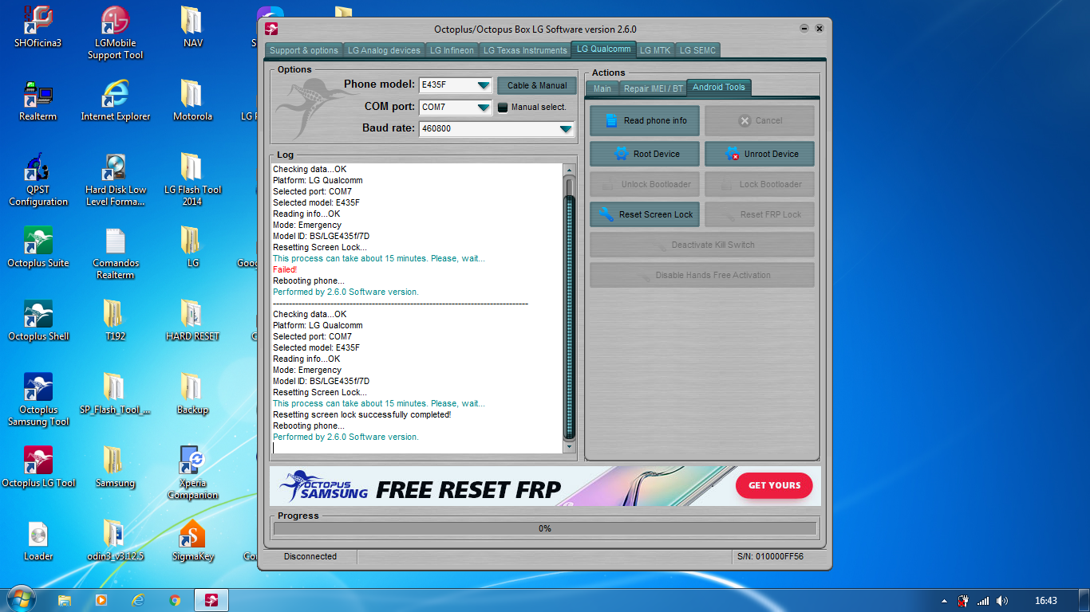Click the progress bar showing 0%

(x=545, y=528)
